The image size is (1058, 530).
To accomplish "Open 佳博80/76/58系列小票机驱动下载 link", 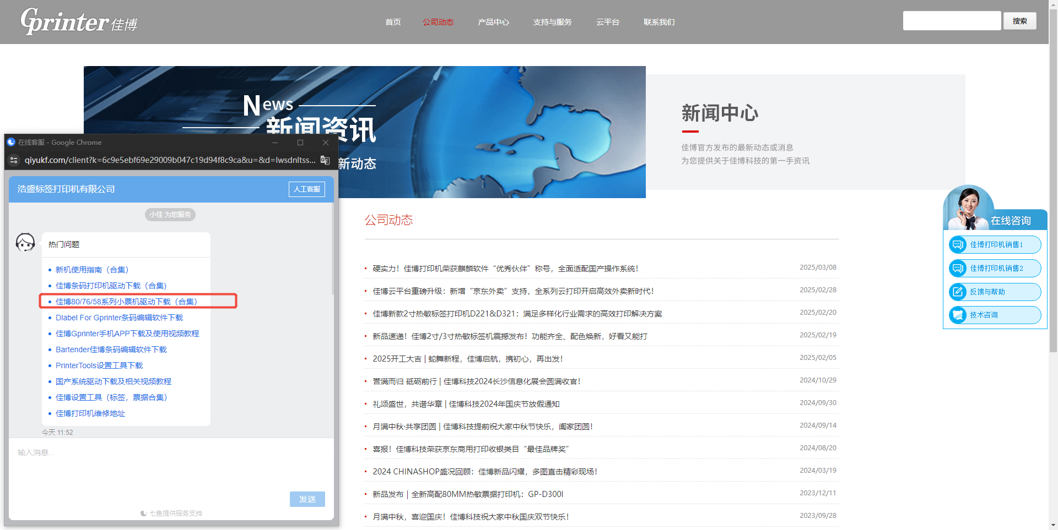I will [126, 302].
